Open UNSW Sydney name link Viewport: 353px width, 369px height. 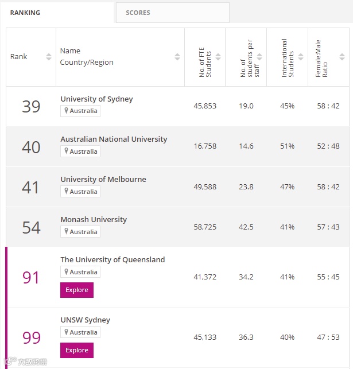(85, 320)
